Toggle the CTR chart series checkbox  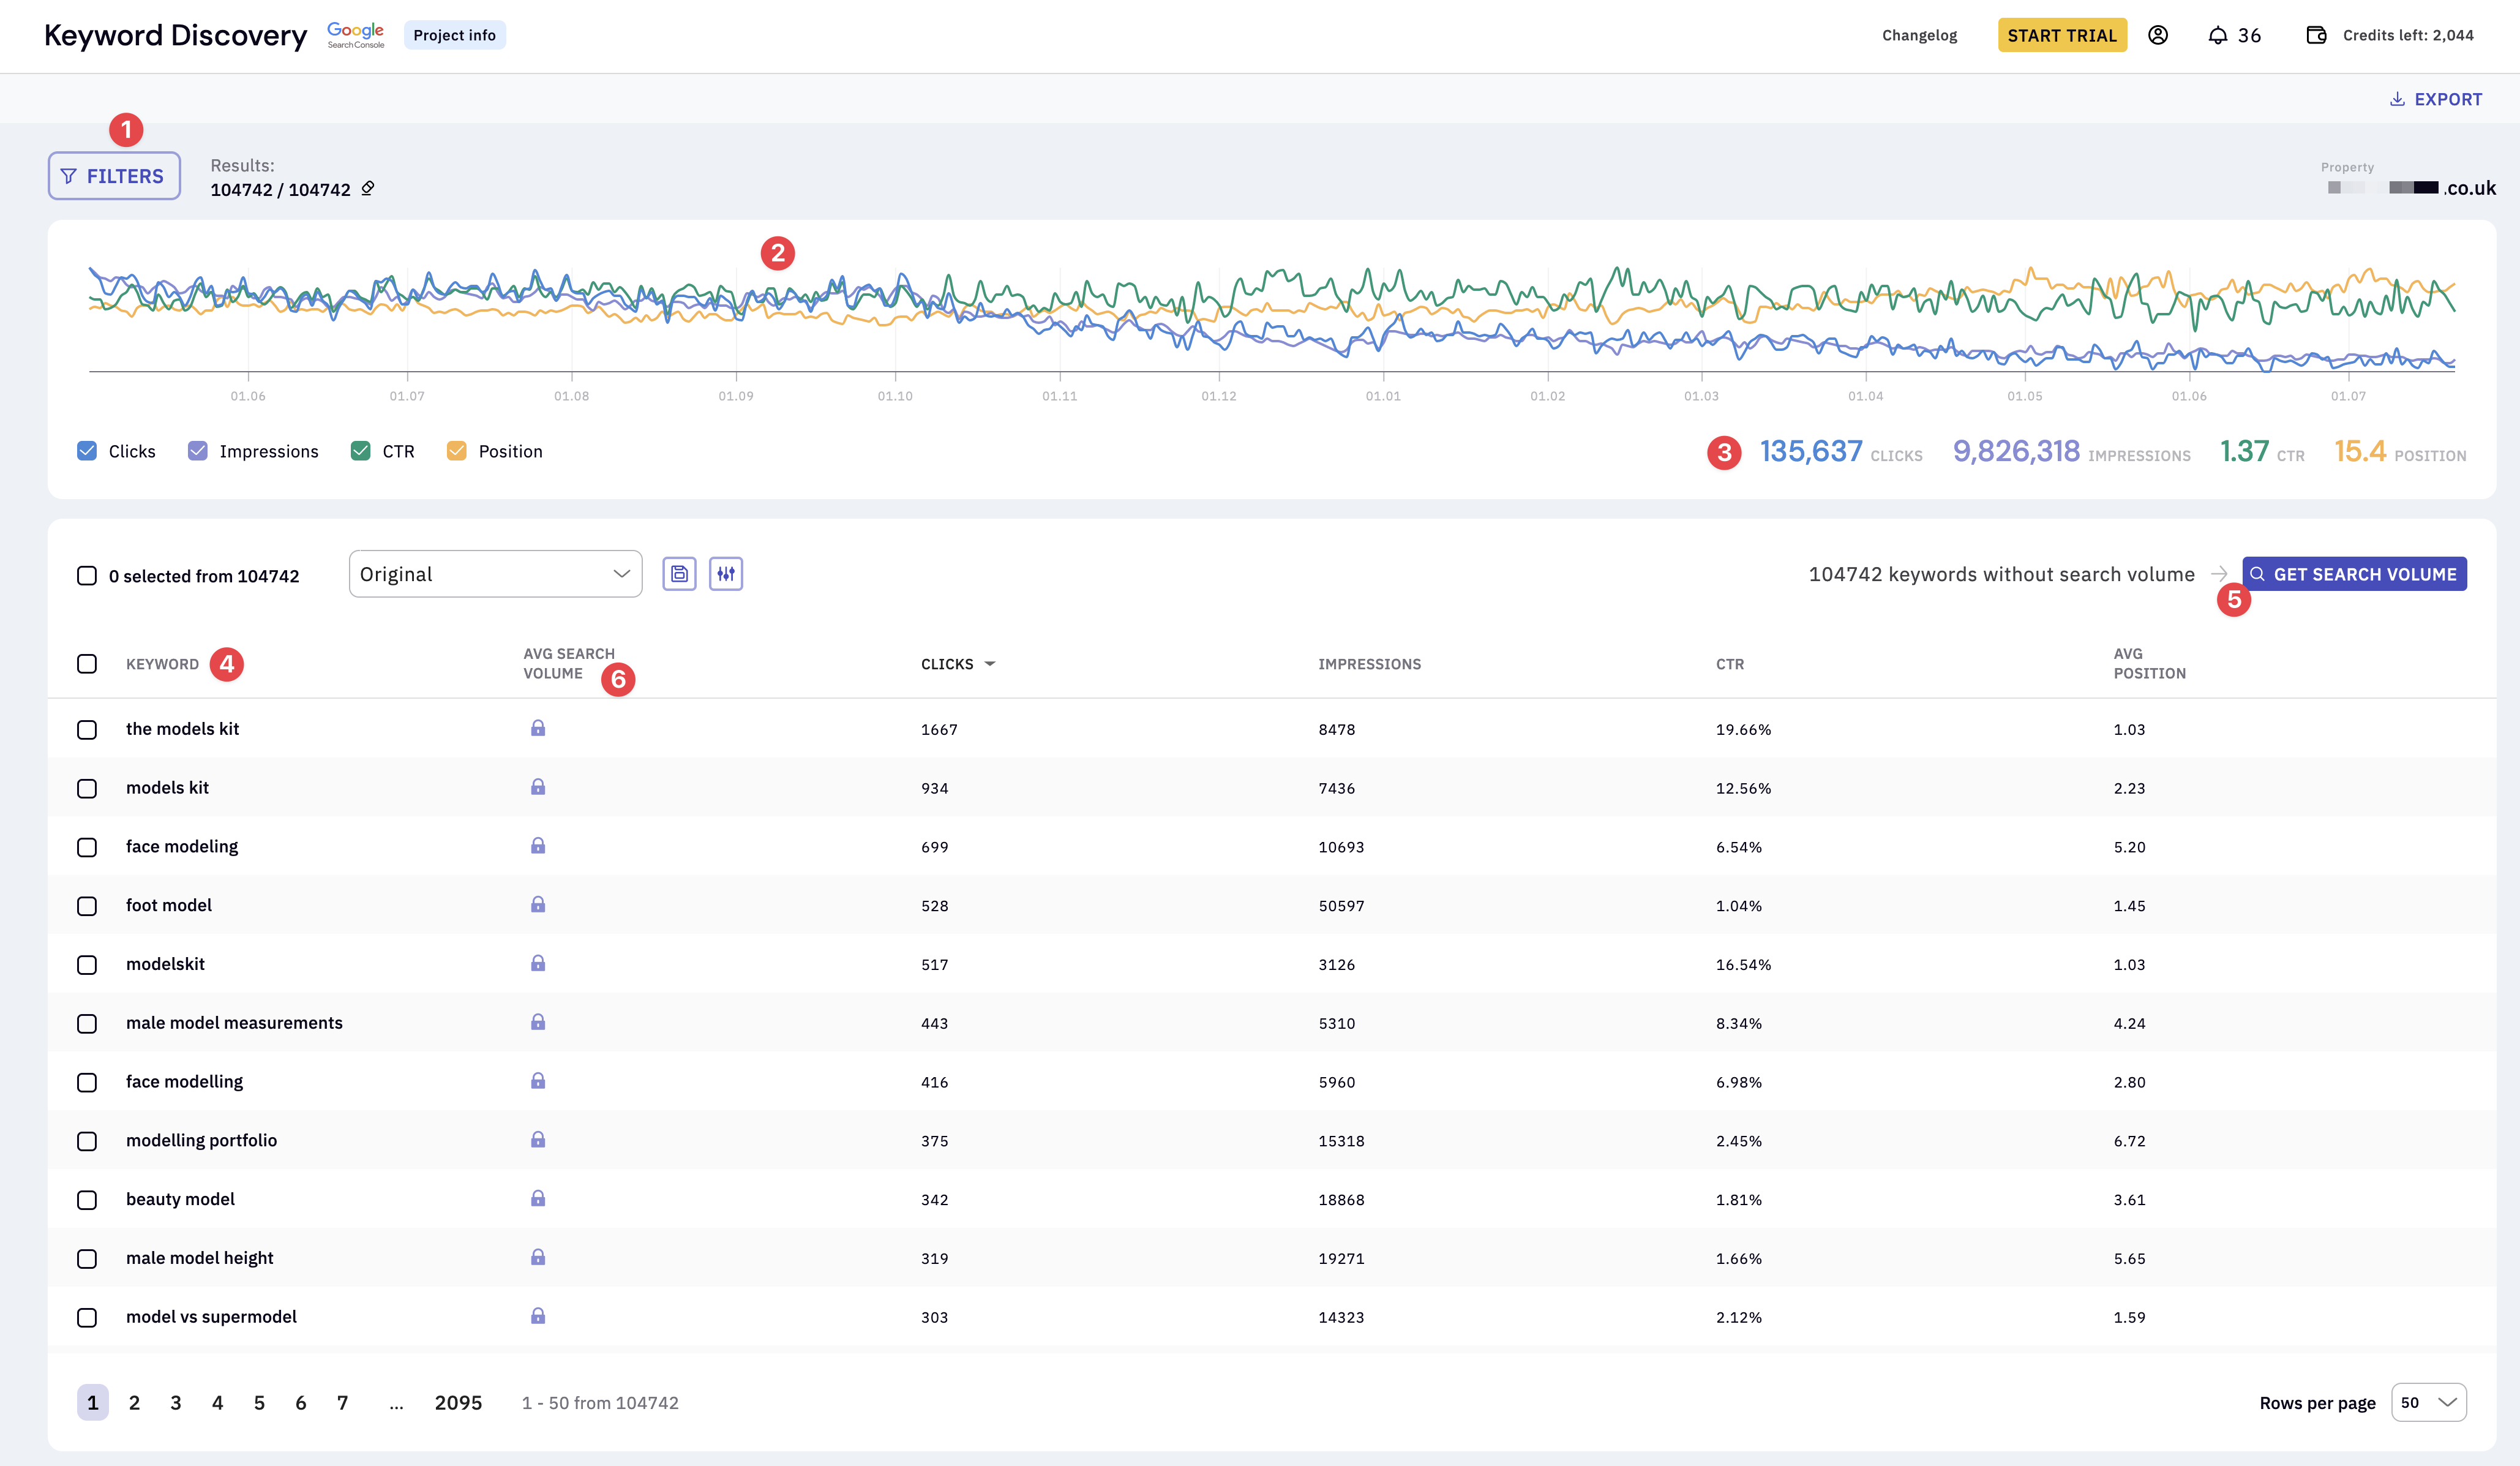361,451
